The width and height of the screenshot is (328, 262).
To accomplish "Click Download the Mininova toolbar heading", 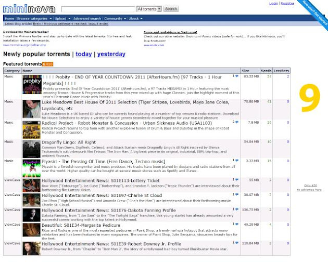I will point(26,32).
